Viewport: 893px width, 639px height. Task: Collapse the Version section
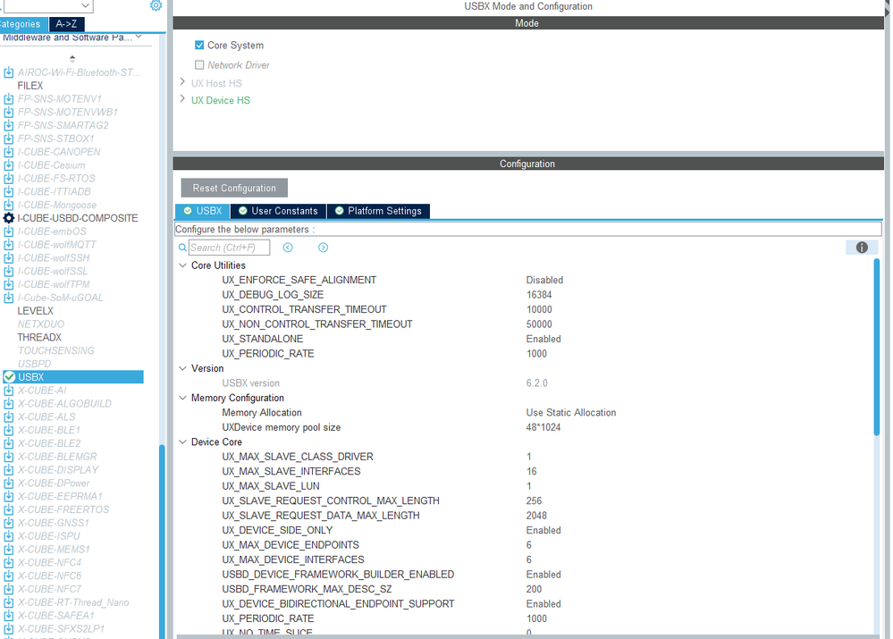pyautogui.click(x=183, y=368)
